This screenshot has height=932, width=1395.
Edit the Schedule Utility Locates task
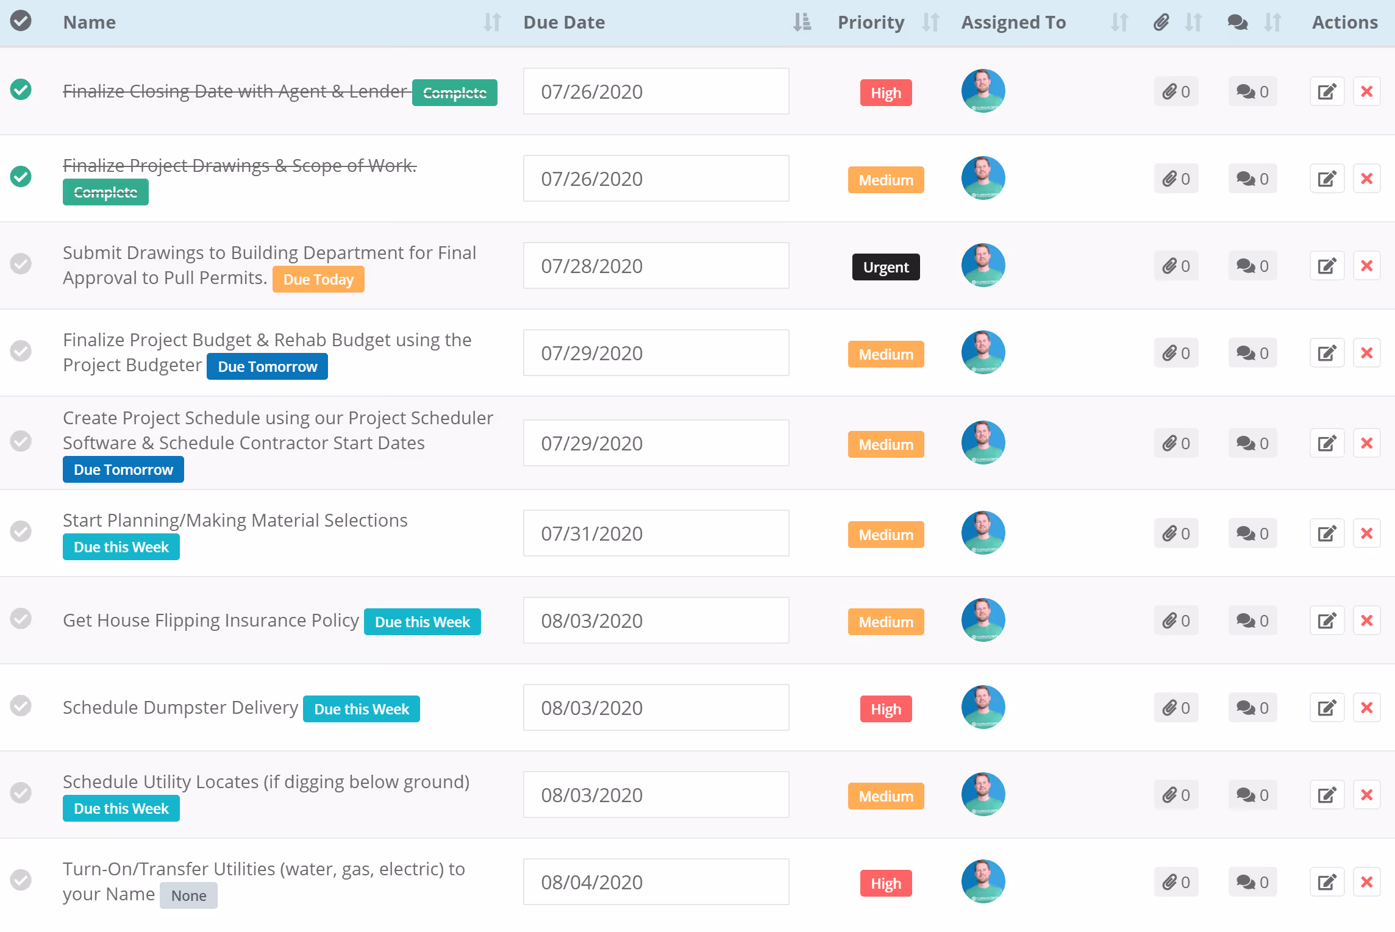[1327, 795]
